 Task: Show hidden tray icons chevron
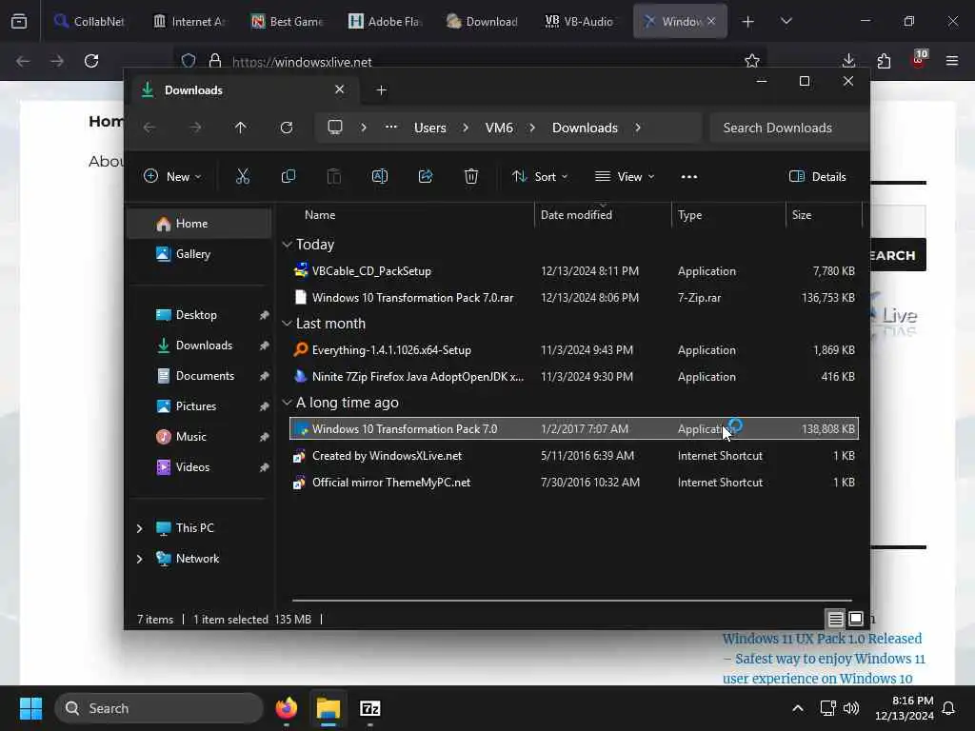798,708
